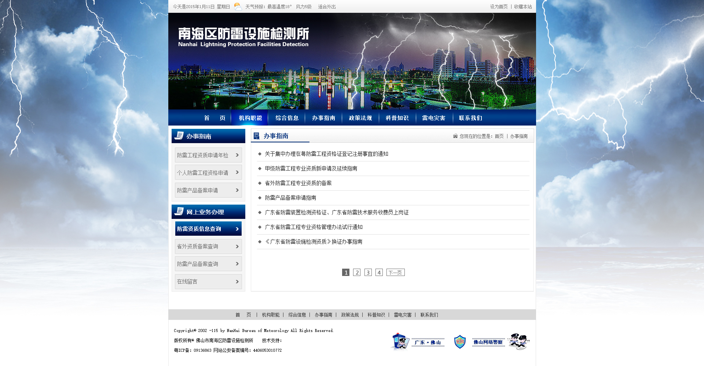Screen dimensions: 704x366
Task: Click the 下一页 next page button
Action: (395, 272)
